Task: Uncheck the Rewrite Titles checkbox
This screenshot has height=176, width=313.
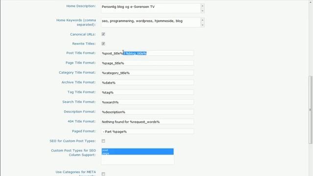Action: [103, 44]
